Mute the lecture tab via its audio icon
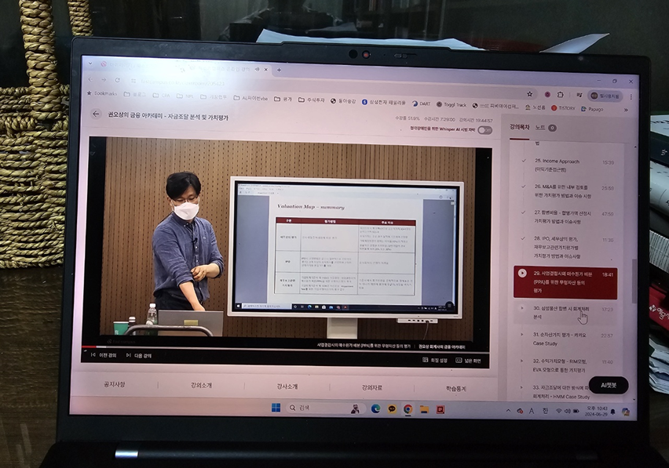 point(258,70)
